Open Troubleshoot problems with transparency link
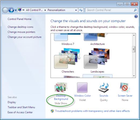 point(92,111)
